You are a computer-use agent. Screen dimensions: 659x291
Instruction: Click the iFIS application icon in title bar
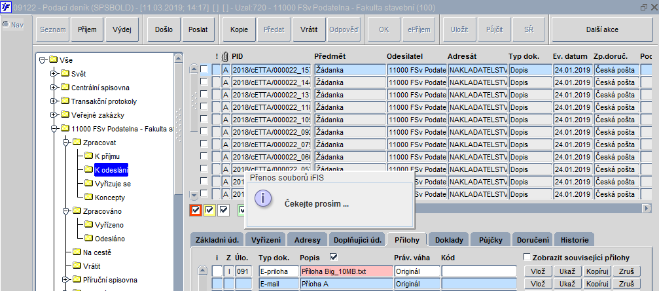pyautogui.click(x=7, y=8)
